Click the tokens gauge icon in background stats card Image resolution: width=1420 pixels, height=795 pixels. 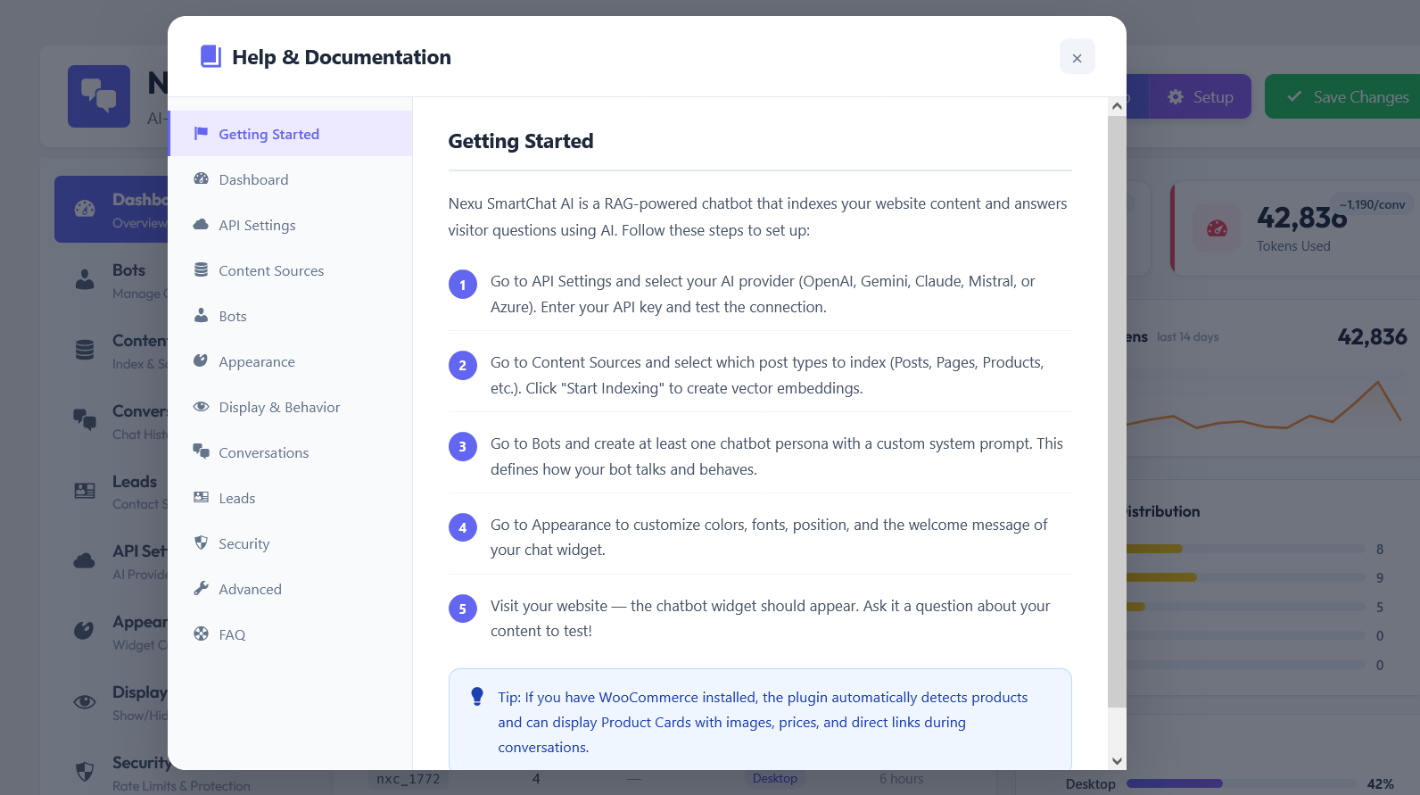click(1217, 228)
